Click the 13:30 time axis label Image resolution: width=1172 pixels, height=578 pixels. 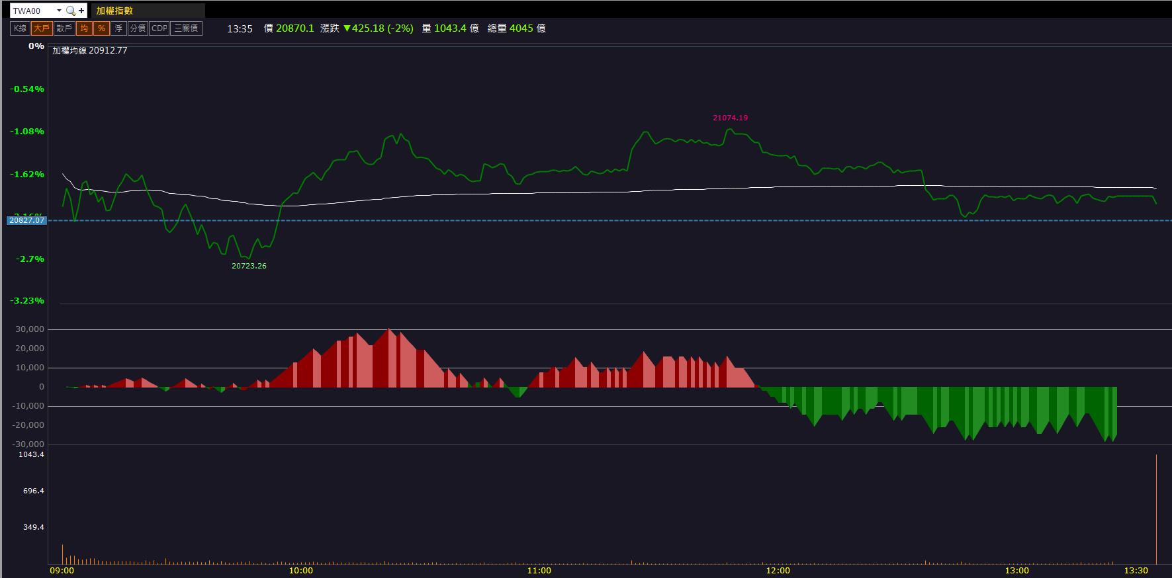click(x=1136, y=570)
